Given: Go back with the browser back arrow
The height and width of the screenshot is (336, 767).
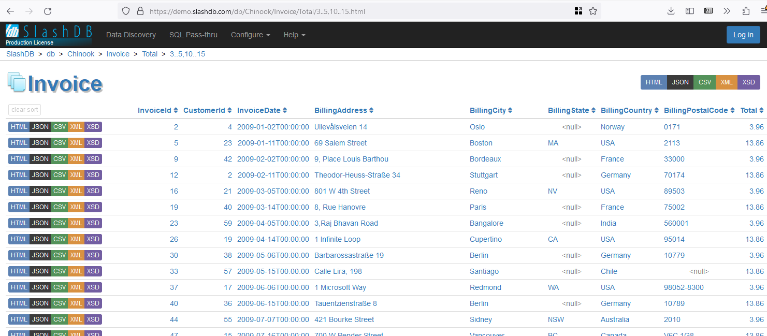Looking at the screenshot, I should tap(10, 11).
